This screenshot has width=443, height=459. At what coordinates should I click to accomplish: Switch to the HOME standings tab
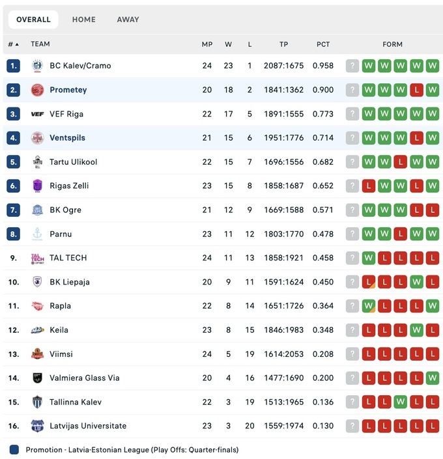83,20
